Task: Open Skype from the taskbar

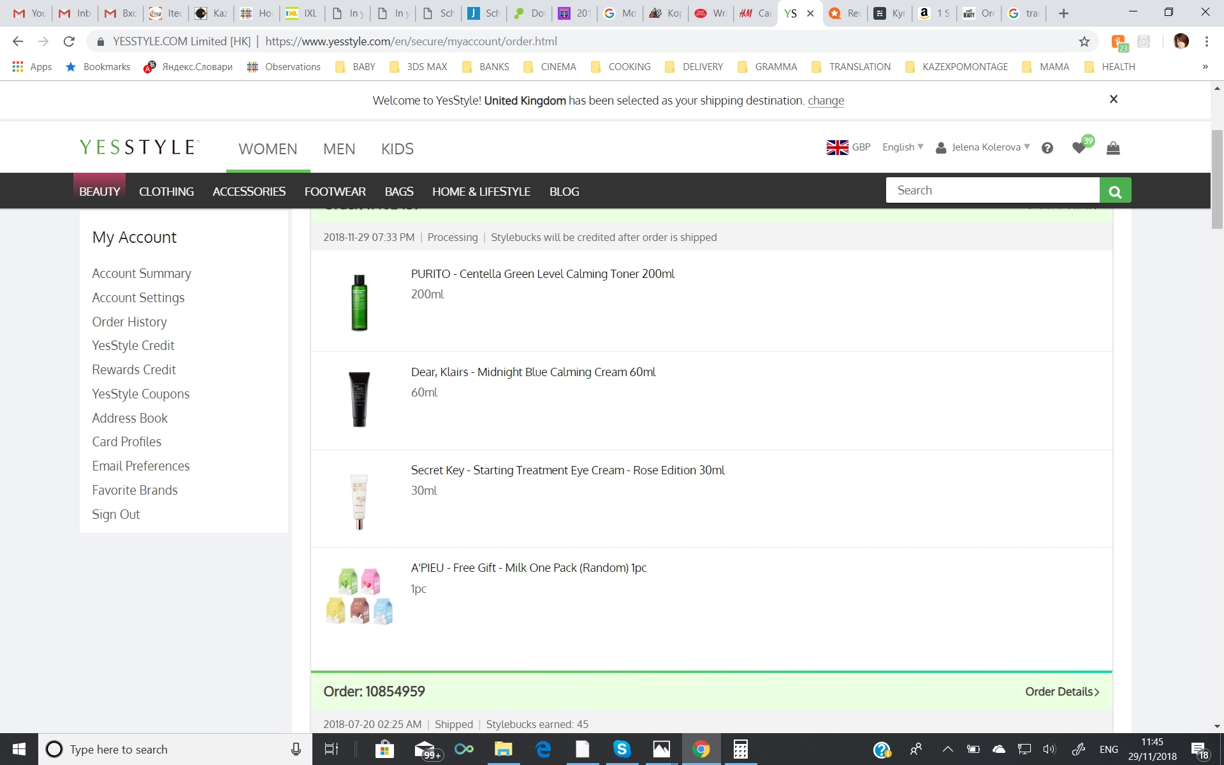Action: (622, 749)
